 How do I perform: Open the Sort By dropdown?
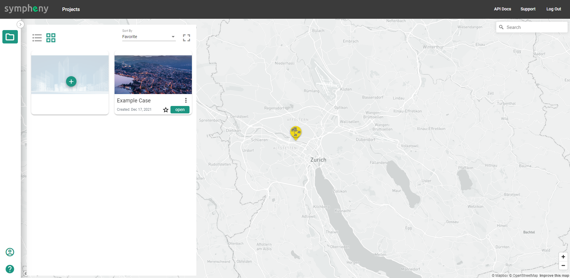pos(148,37)
